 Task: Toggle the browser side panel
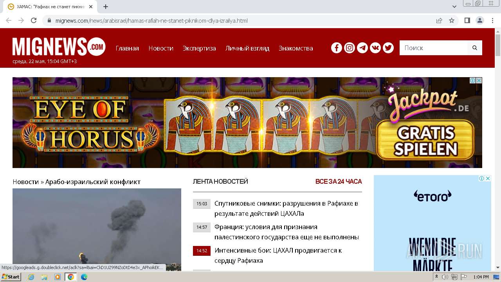pos(467,20)
